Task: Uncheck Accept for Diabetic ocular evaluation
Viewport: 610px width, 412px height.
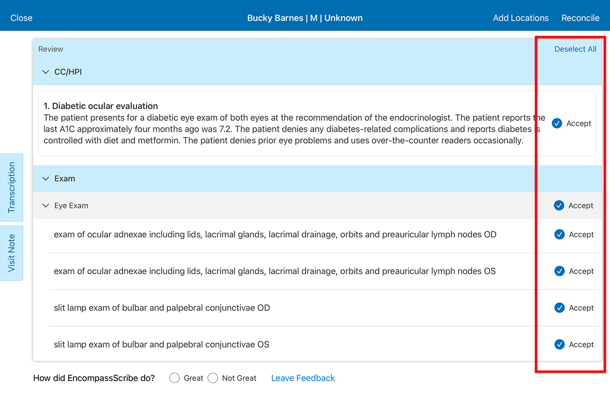Action: pyautogui.click(x=557, y=123)
